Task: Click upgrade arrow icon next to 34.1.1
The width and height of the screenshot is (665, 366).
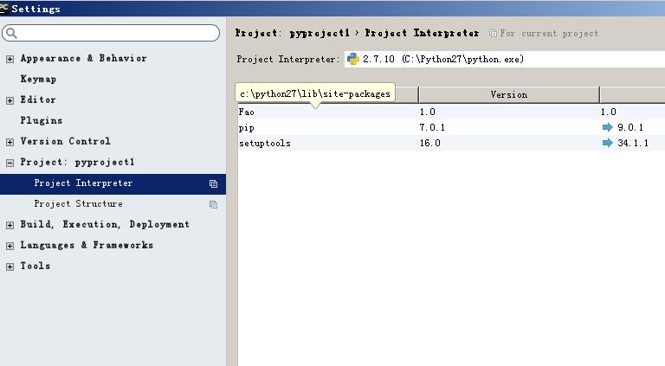Action: click(608, 143)
